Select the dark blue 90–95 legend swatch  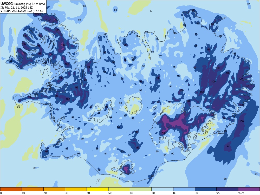[206, 189]
